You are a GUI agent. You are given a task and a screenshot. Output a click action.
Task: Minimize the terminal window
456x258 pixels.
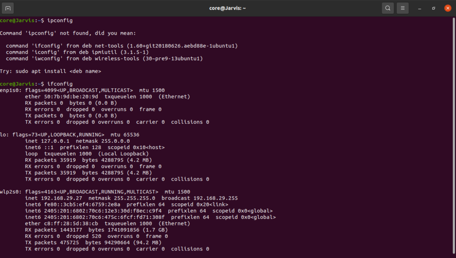pos(419,8)
